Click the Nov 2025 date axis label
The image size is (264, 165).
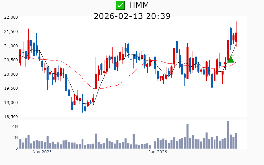42,152
